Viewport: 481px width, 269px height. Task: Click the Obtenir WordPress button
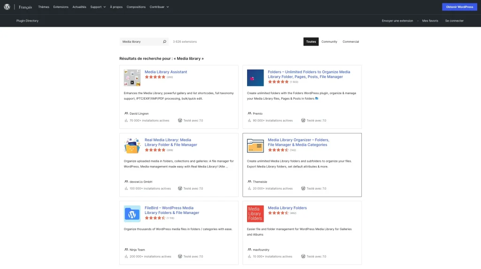[459, 7]
